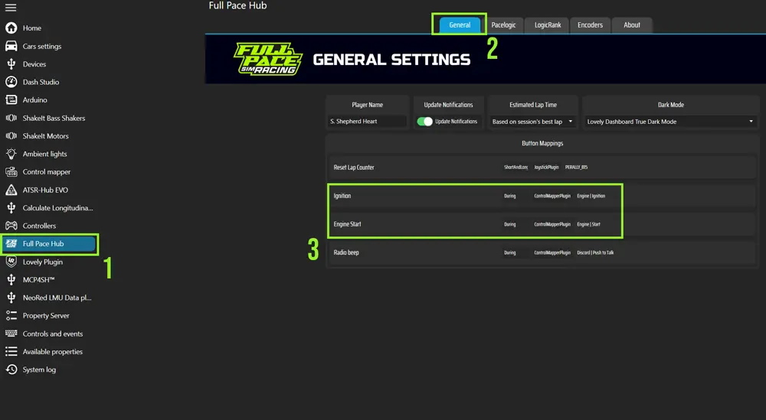The width and height of the screenshot is (766, 420).
Task: Click the 'Engine Start' mapping label
Action: click(x=347, y=224)
